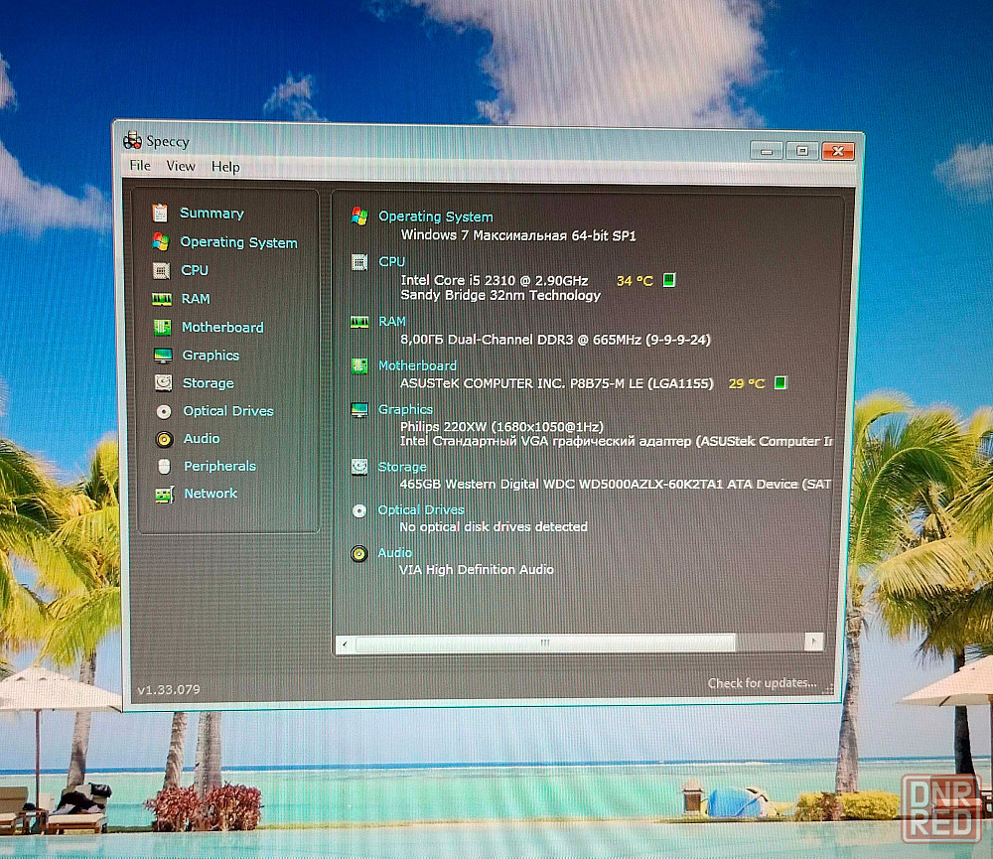Click the green CPU temperature indicator
The height and width of the screenshot is (859, 993).
click(669, 280)
